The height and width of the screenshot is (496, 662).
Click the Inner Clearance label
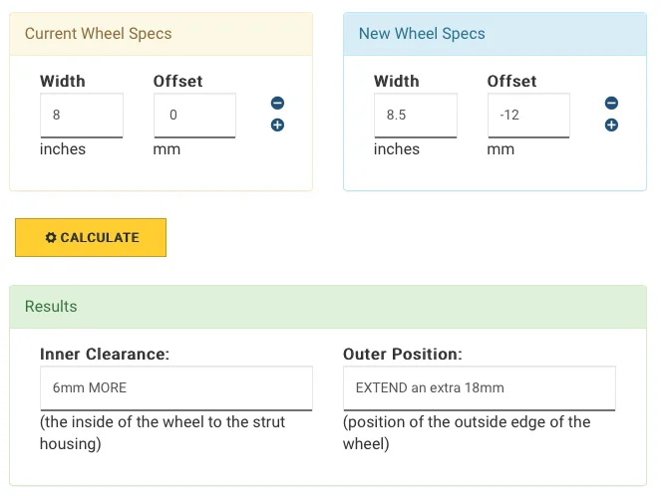[x=105, y=354]
